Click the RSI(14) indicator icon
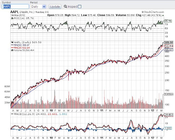Image resolution: width=175 pixels, height=140 pixels. tap(12, 18)
